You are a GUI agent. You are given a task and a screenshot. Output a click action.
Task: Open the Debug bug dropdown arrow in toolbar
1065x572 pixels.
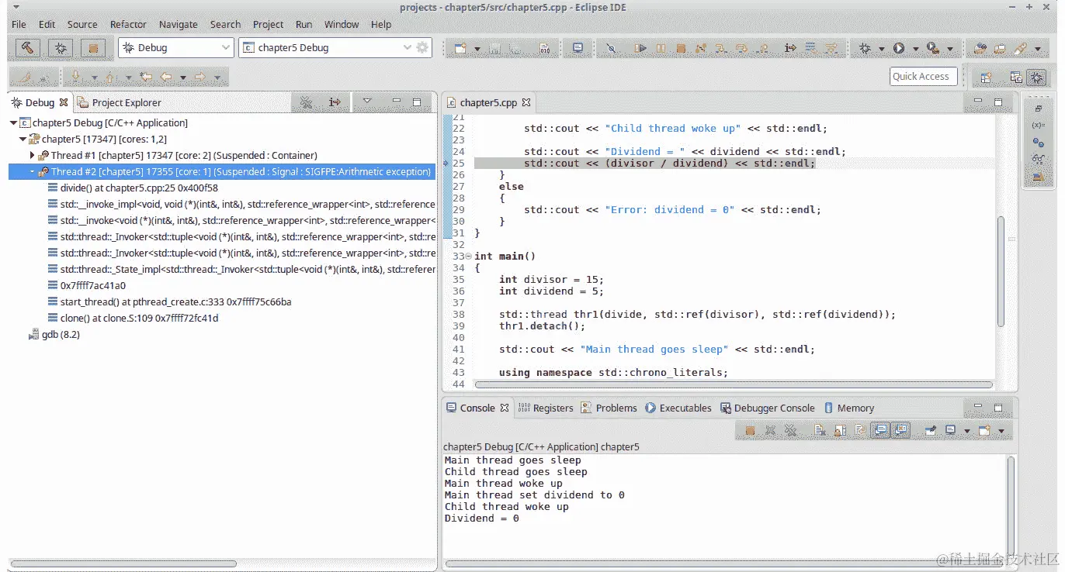[882, 49]
